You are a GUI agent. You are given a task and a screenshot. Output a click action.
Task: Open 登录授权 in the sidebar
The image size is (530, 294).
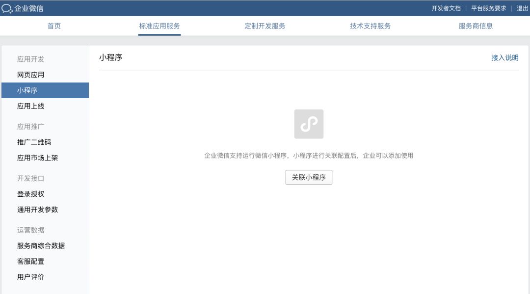tap(45, 194)
